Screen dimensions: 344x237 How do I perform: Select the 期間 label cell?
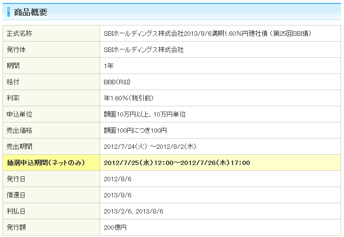point(52,66)
